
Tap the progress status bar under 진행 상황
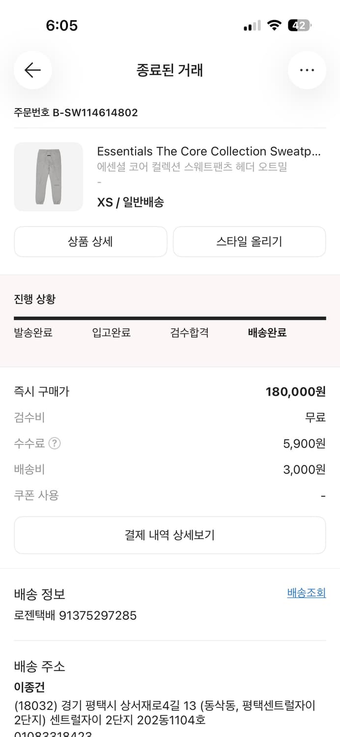click(x=170, y=319)
